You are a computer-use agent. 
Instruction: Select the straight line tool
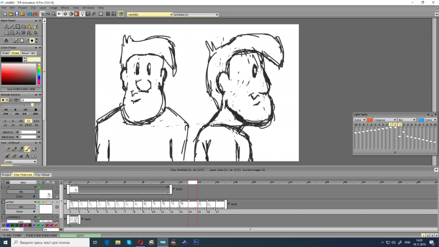click(x=12, y=27)
